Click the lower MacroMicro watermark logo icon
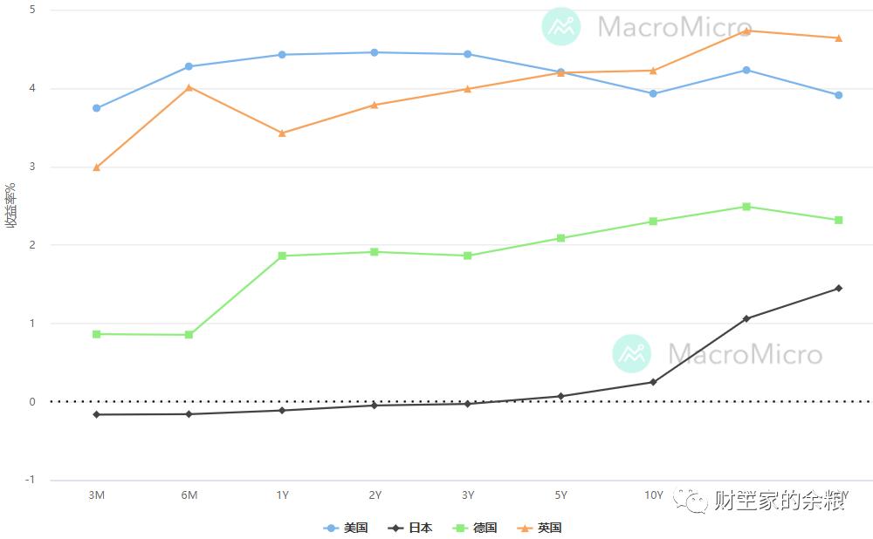This screenshot has width=873, height=539. tap(631, 353)
